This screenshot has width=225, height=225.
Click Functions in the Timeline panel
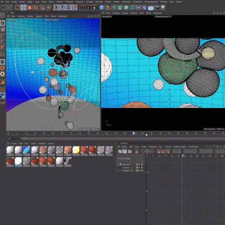point(153,147)
